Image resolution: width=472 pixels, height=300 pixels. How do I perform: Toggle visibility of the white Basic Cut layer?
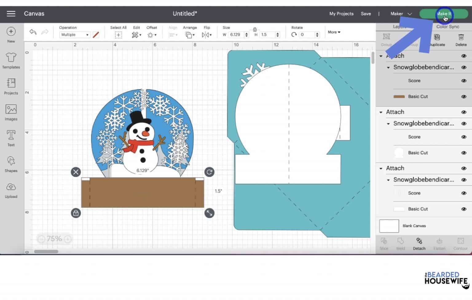tap(464, 153)
